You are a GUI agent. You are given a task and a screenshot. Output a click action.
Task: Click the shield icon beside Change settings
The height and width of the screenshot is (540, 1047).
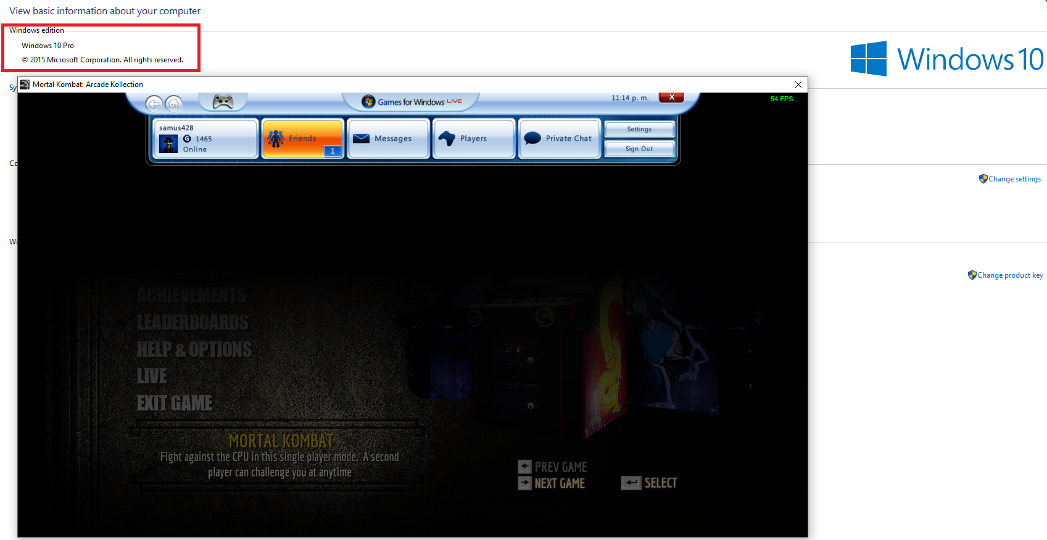click(983, 179)
